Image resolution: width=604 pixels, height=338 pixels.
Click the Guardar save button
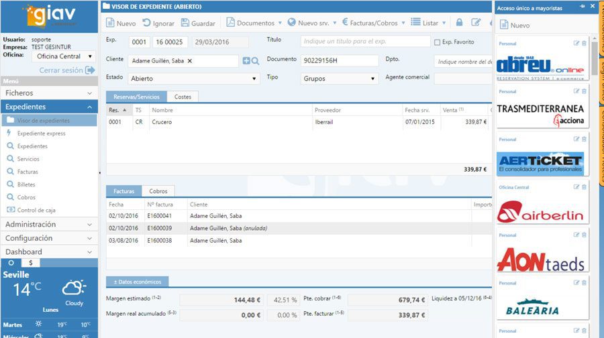pyautogui.click(x=198, y=23)
